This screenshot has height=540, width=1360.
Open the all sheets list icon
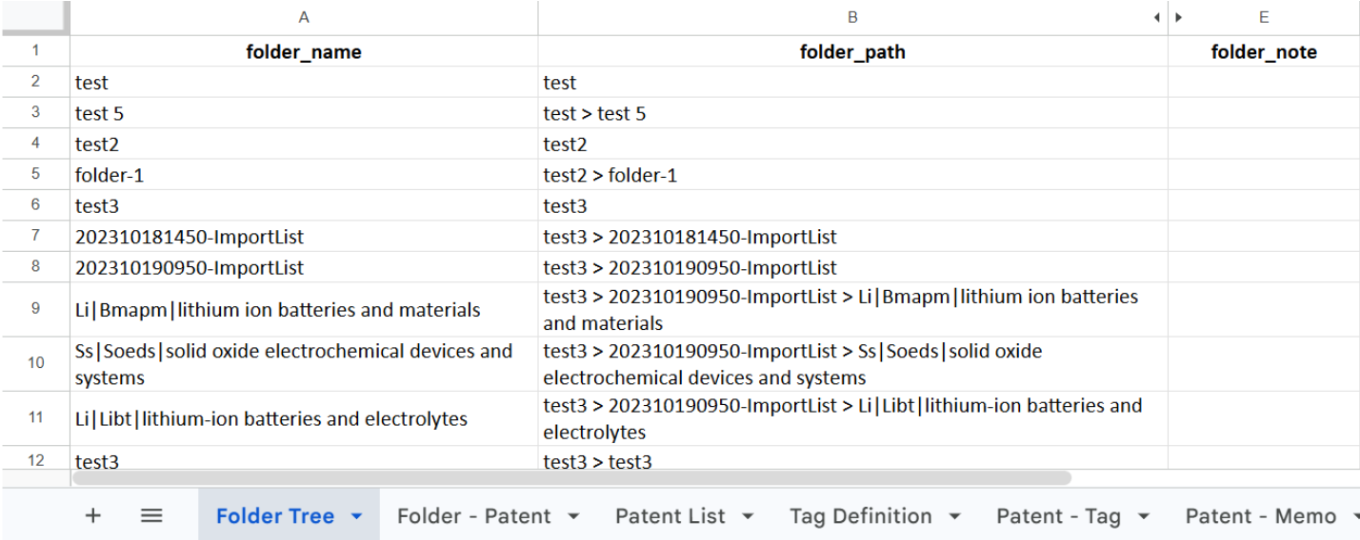[151, 516]
